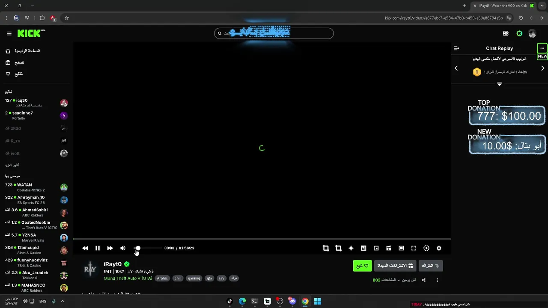Screen dimensions: 548x308
Task: Enter fullscreen mode
Action: [414, 248]
